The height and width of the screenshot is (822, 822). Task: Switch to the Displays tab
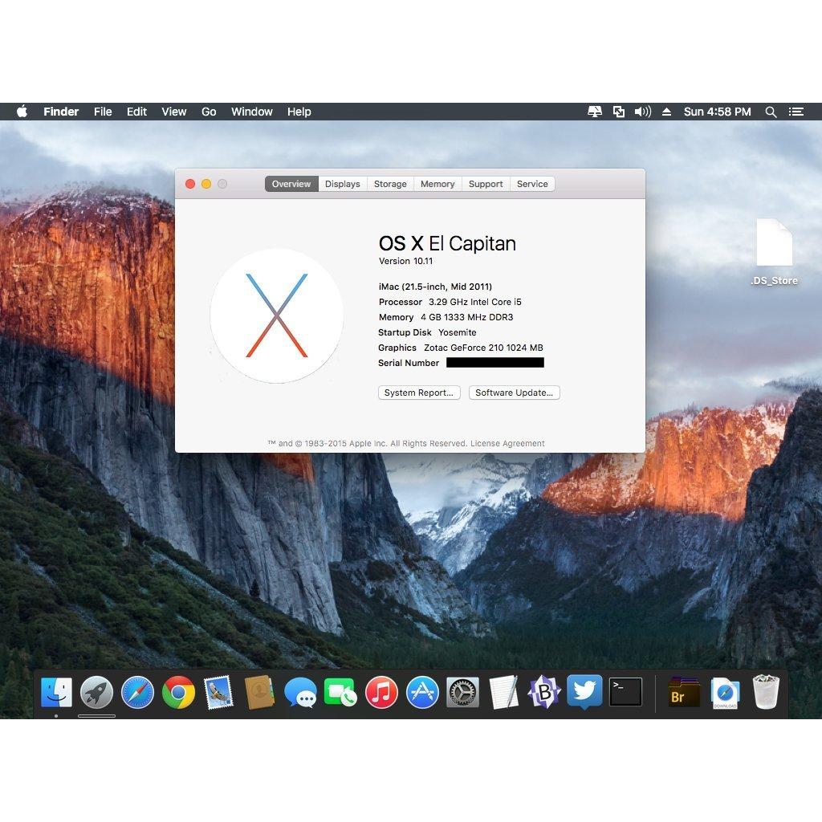pos(342,184)
